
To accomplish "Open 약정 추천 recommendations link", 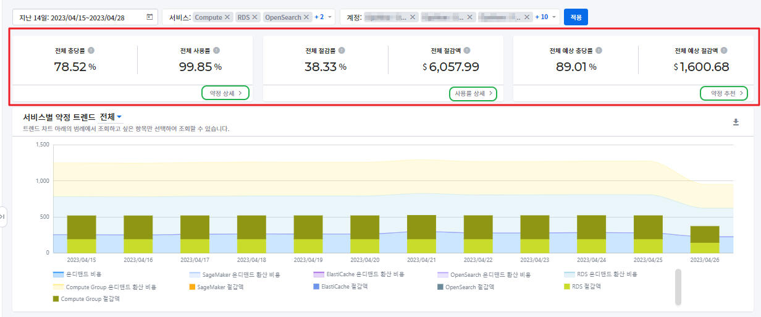I will click(x=724, y=93).
